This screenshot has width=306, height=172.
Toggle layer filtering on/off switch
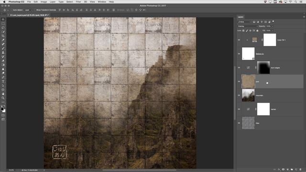point(273,21)
